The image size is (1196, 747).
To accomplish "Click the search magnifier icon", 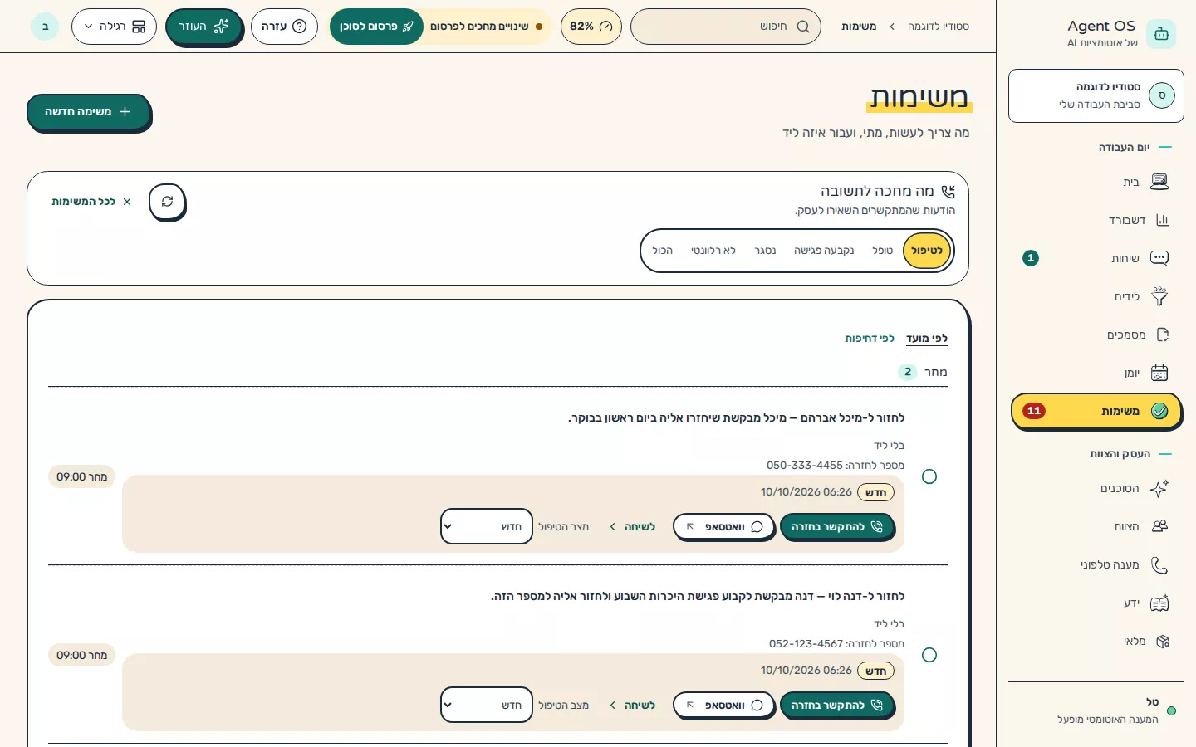I will tap(803, 27).
